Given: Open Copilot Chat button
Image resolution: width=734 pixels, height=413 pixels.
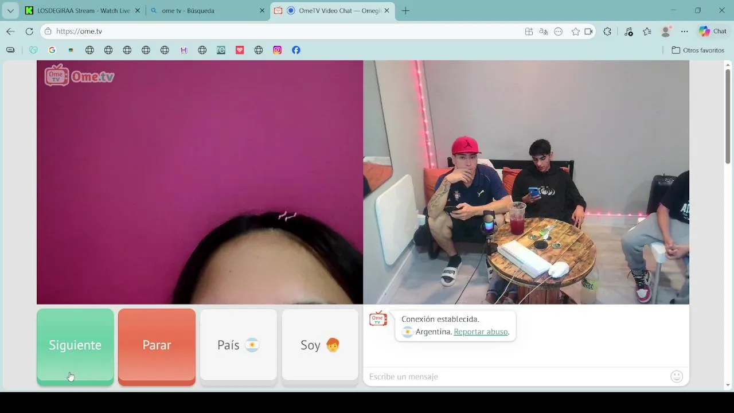Looking at the screenshot, I should coord(712,32).
